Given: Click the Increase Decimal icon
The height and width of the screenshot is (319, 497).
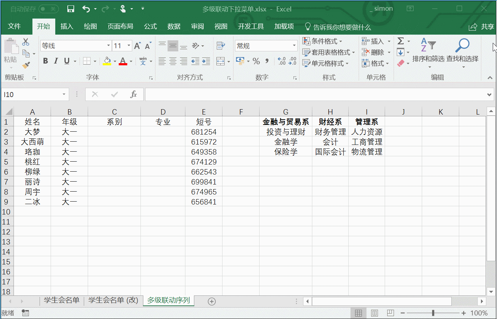Looking at the screenshot, I should tap(281, 61).
